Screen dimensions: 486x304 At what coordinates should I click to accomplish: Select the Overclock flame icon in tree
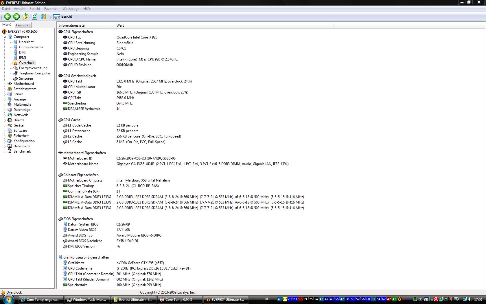15,63
